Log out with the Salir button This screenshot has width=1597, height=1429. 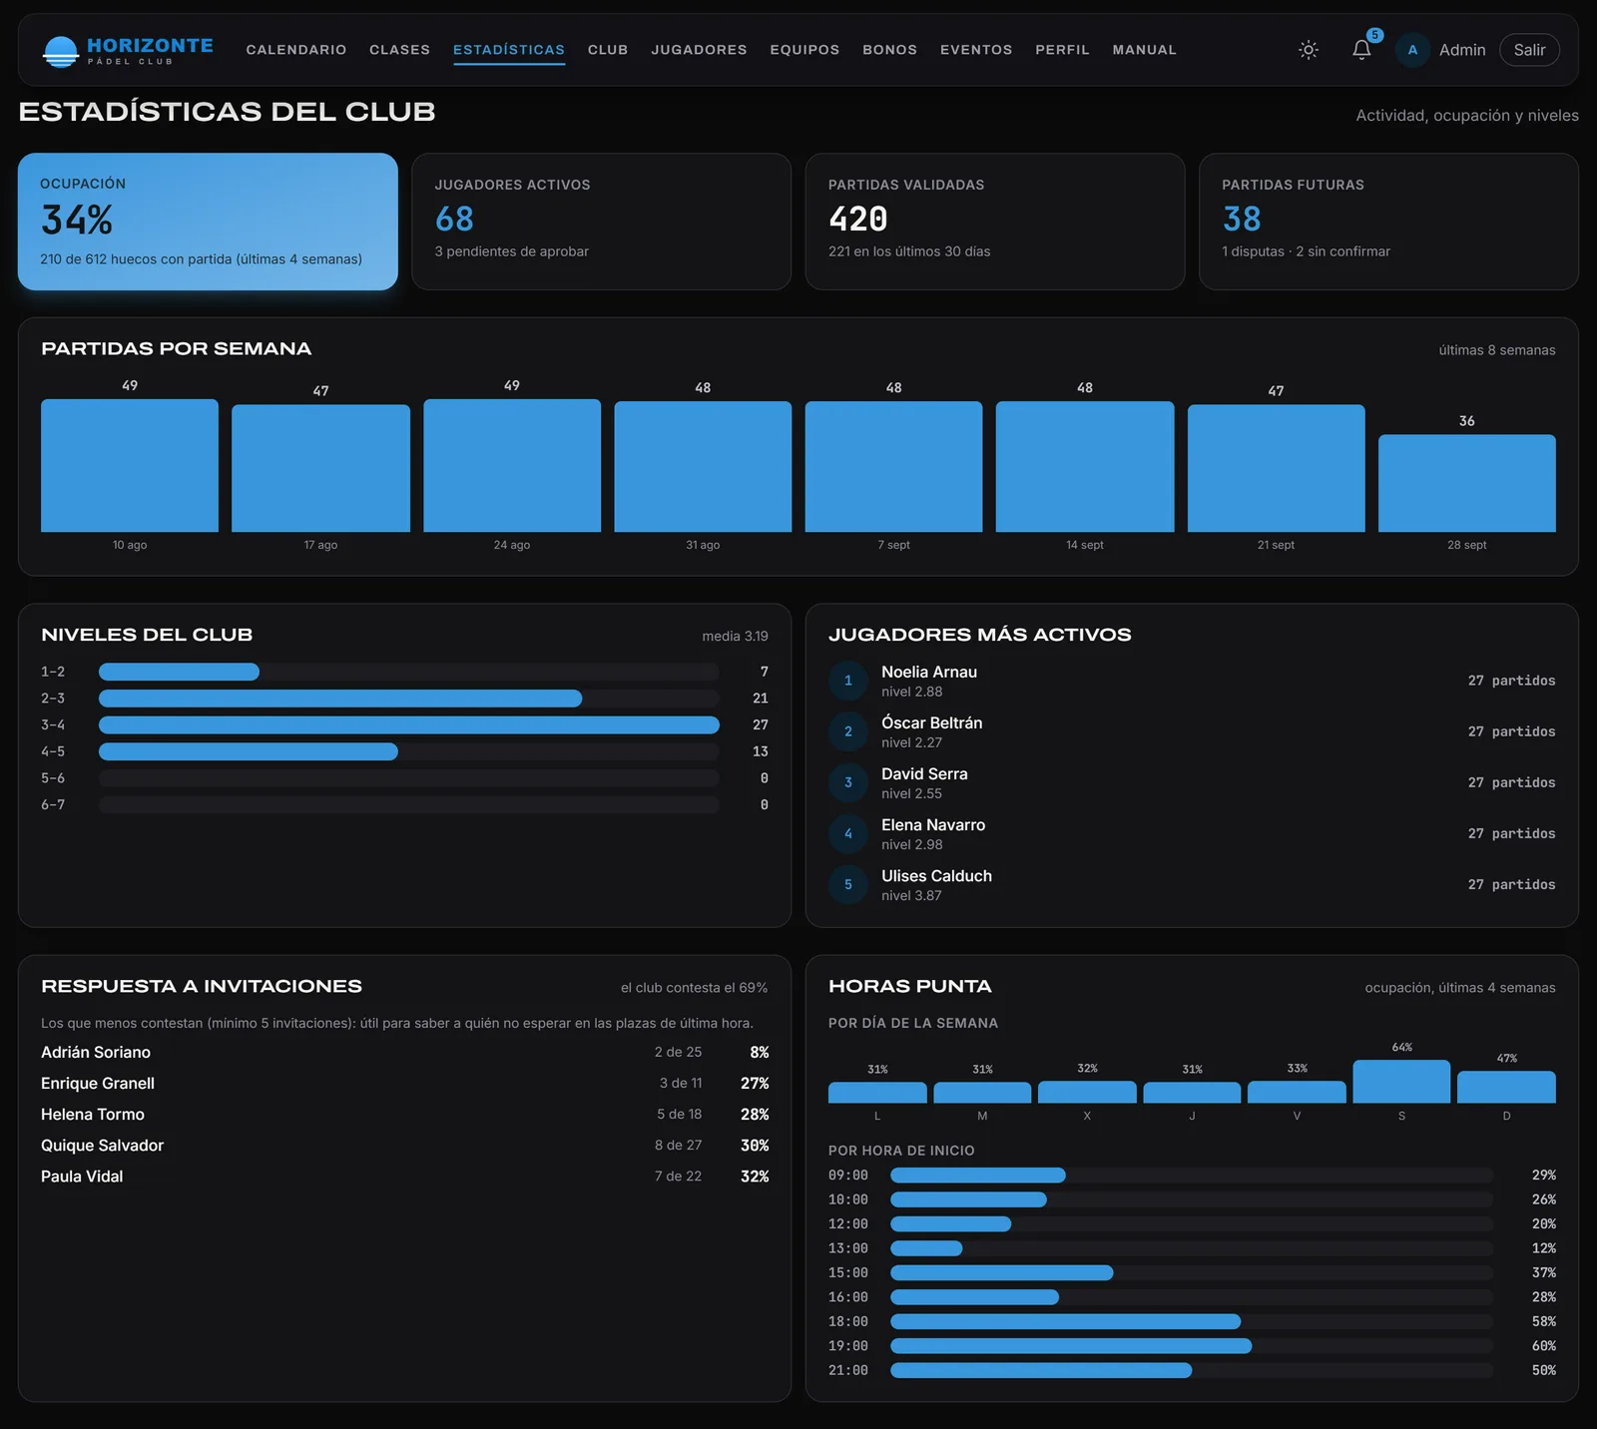1529,50
